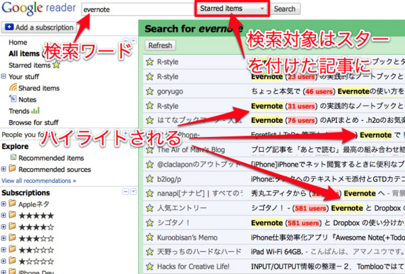The height and width of the screenshot is (274, 405).
Task: Expand the one-star ★☆☆☆☆ folder
Action: [3, 261]
